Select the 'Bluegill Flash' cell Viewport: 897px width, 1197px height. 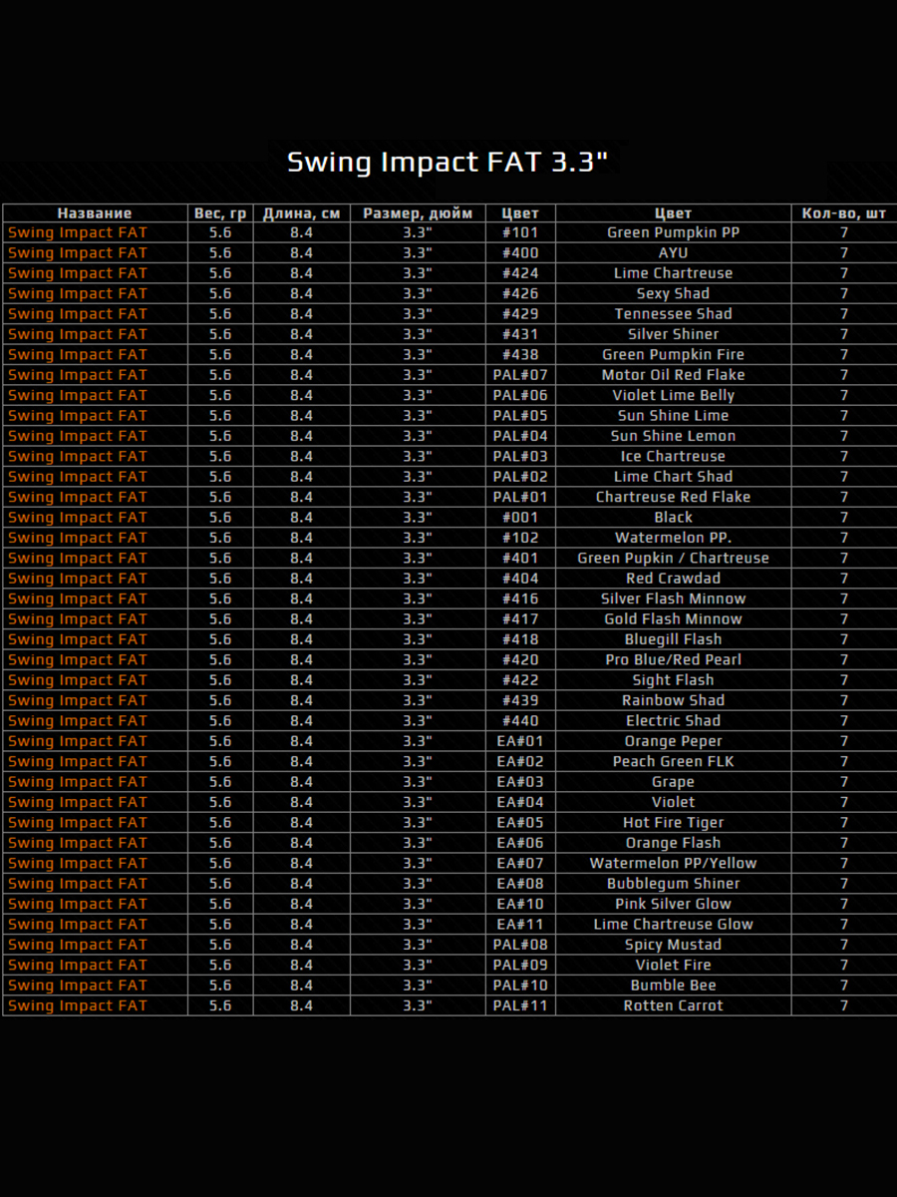[x=674, y=639]
